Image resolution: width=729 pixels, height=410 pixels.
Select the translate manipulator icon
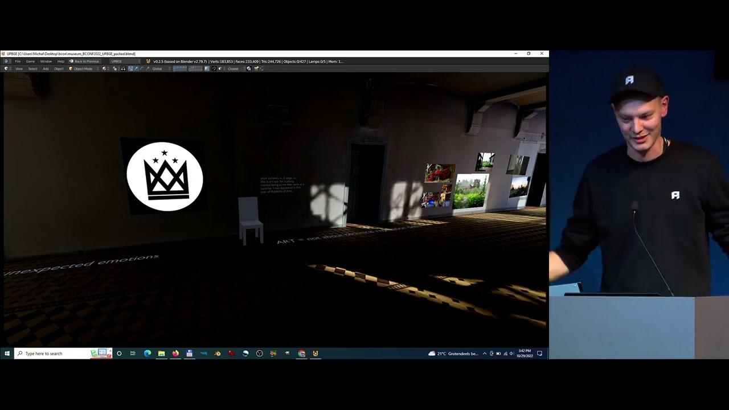tap(136, 68)
